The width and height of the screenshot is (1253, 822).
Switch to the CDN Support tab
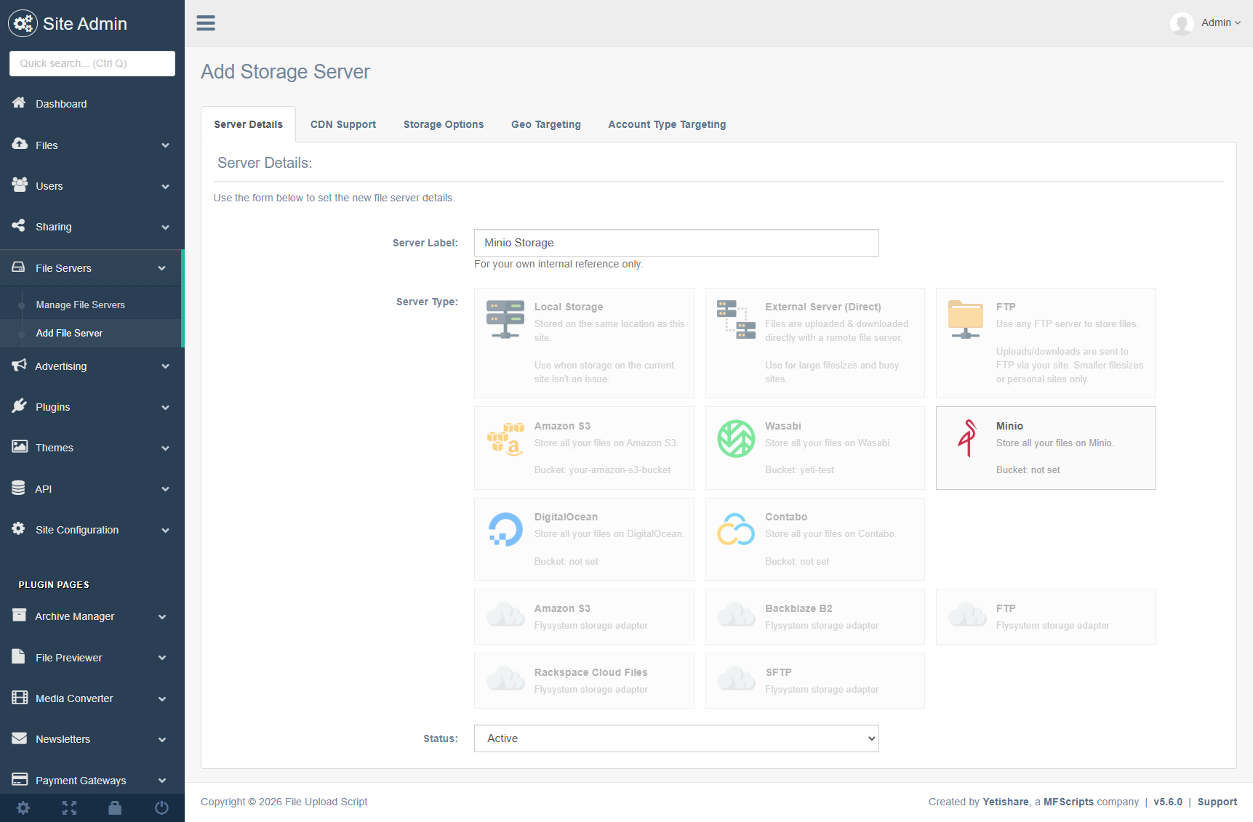pos(343,124)
